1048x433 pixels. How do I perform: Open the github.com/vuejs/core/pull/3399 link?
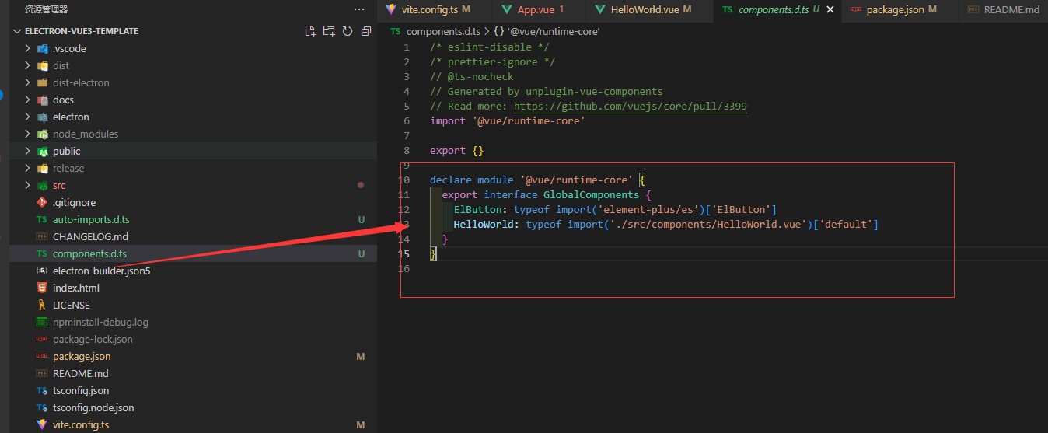coord(631,106)
